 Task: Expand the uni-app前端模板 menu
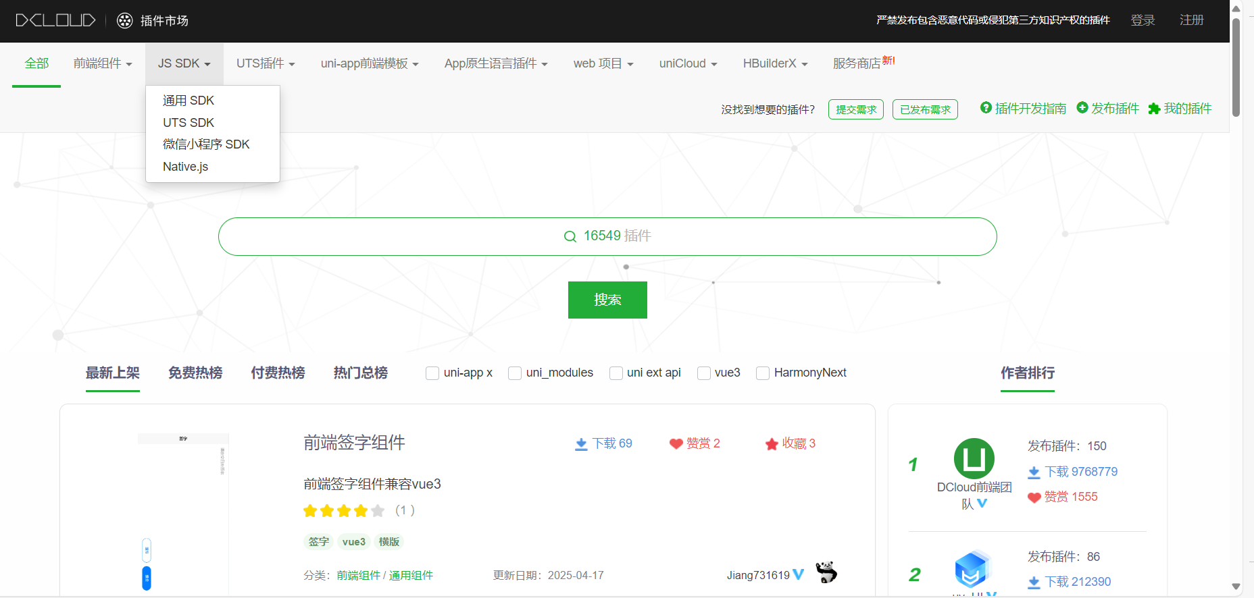(x=370, y=63)
